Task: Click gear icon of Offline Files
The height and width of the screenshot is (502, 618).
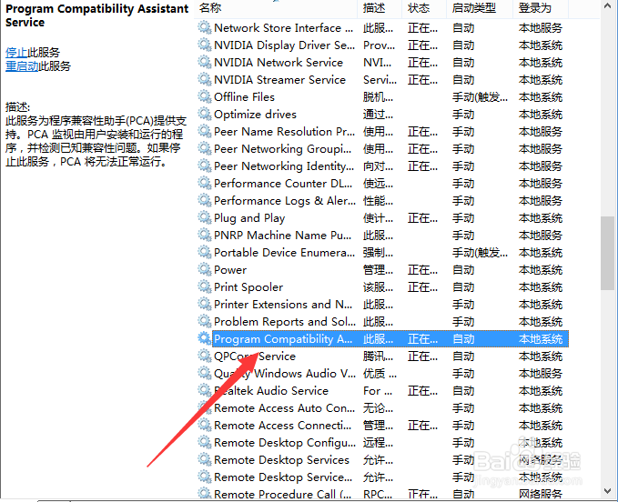Action: (204, 97)
